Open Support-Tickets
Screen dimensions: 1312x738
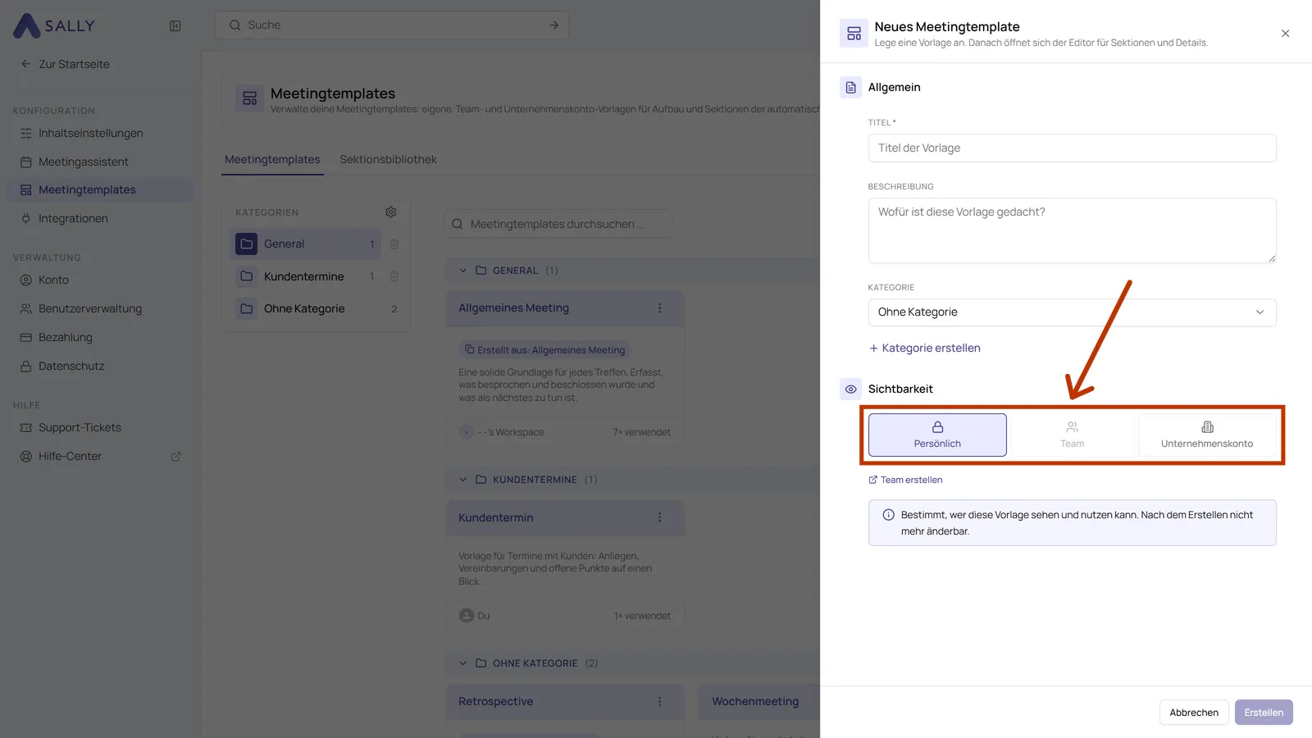100,427
